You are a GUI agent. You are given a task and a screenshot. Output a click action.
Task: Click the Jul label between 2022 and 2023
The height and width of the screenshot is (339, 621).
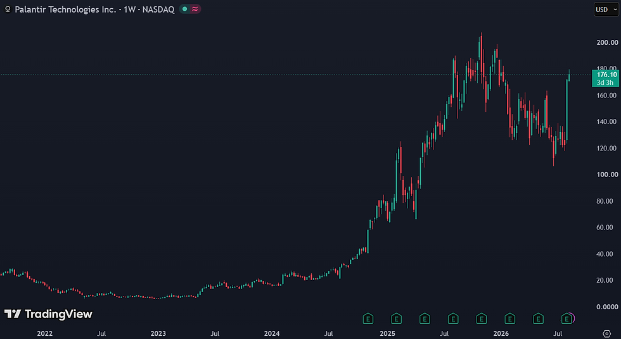(x=101, y=333)
